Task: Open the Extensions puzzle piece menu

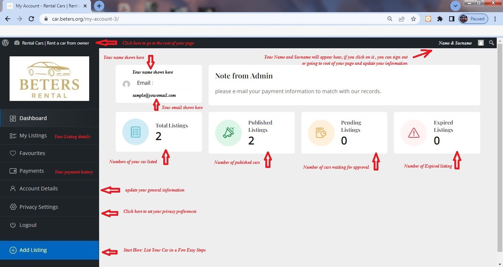Action: coord(440,19)
